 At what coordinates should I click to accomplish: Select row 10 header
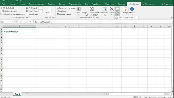1,54
